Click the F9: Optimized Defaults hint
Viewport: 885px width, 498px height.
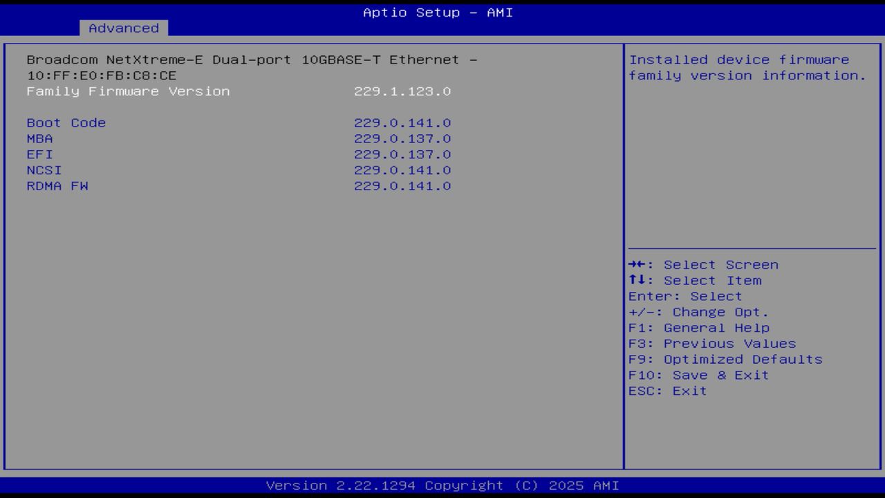click(x=725, y=359)
